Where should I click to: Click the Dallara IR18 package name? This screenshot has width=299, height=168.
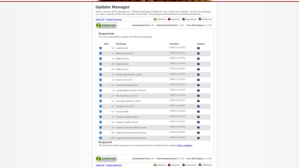click(x=122, y=64)
